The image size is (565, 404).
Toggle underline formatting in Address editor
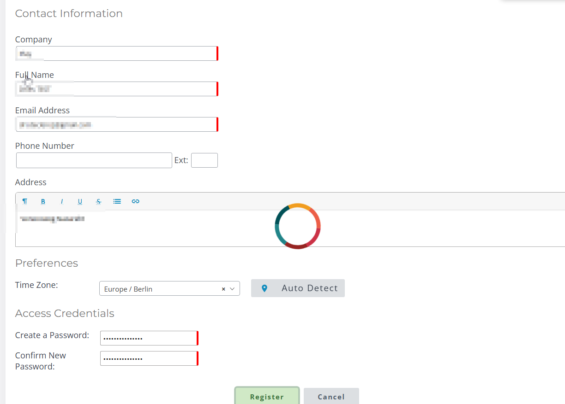point(80,201)
